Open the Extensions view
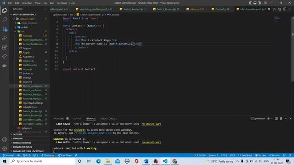 [x=5, y=47]
